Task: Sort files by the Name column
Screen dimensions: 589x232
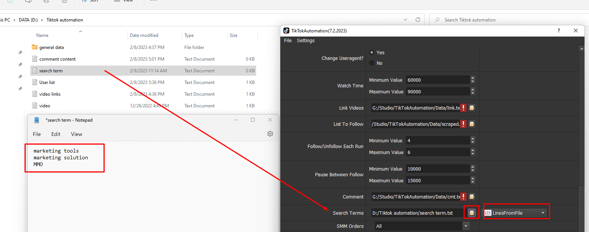Action: point(42,35)
